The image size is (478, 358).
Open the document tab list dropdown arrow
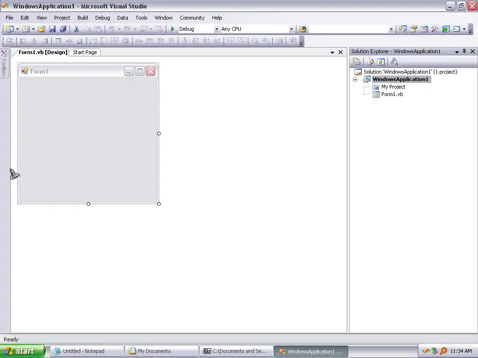(x=332, y=52)
